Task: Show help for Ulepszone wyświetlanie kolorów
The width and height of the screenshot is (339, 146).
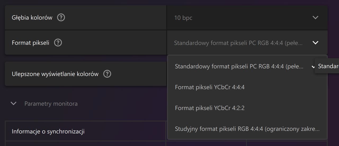Action: pos(107,74)
